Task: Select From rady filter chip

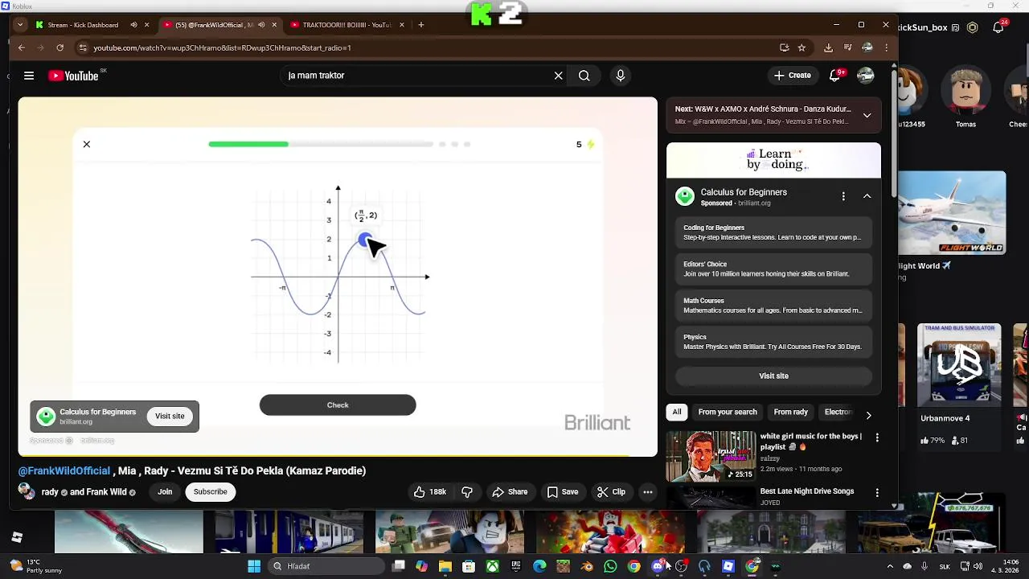Action: tap(791, 412)
